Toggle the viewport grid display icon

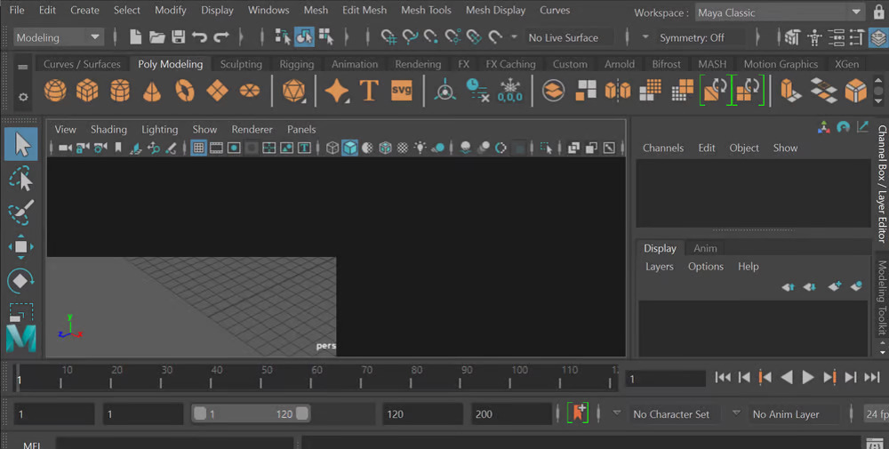[x=198, y=148]
